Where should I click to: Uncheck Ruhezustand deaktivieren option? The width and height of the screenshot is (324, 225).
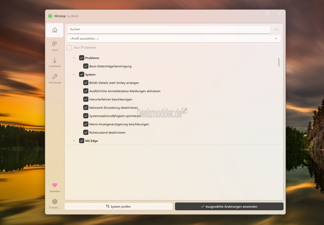pyautogui.click(x=86, y=133)
